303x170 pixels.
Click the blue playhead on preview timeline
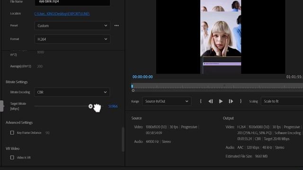click(132, 86)
